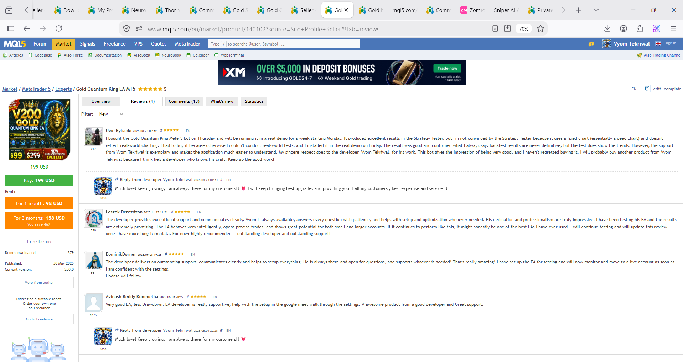Viewport: 683px width, 362px height.
Task: Open the Quotes menu item
Action: pyautogui.click(x=159, y=44)
